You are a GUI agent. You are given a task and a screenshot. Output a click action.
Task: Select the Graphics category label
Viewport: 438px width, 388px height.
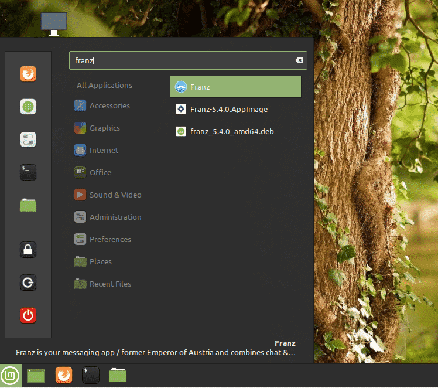(105, 128)
